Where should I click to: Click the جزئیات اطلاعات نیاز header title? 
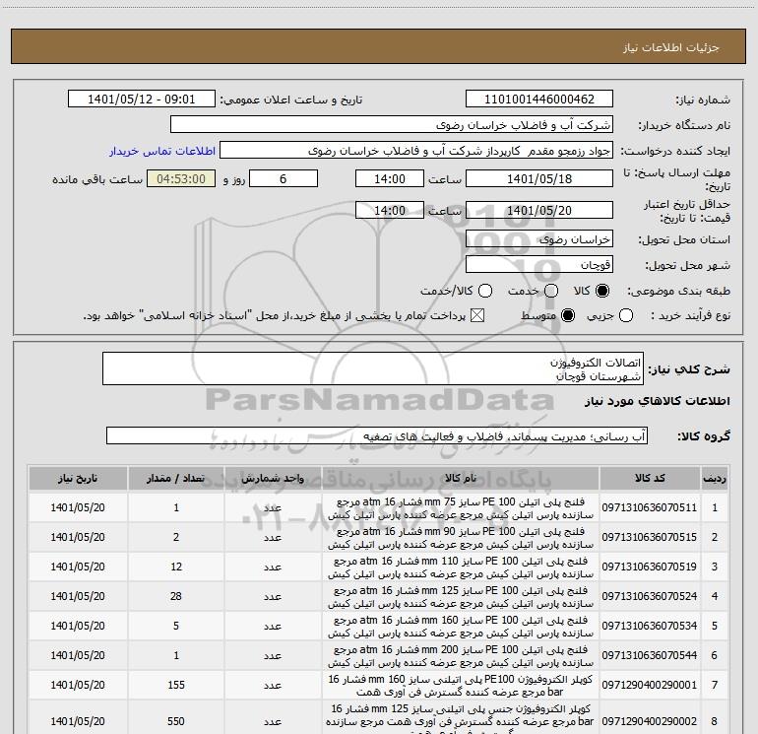[x=671, y=47]
